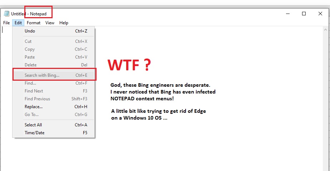Click the Notepad icon in title bar

click(x=6, y=14)
